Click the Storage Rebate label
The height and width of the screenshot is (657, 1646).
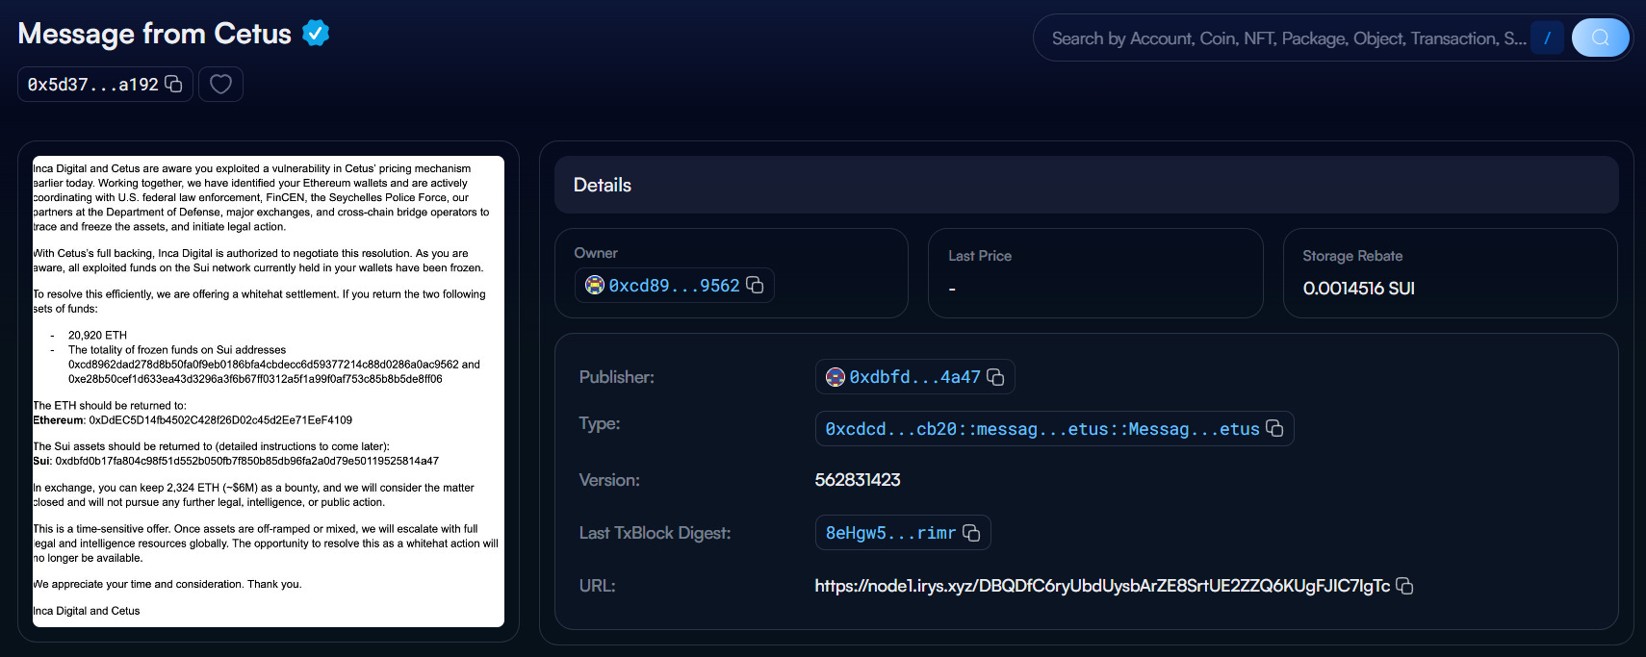coord(1352,256)
